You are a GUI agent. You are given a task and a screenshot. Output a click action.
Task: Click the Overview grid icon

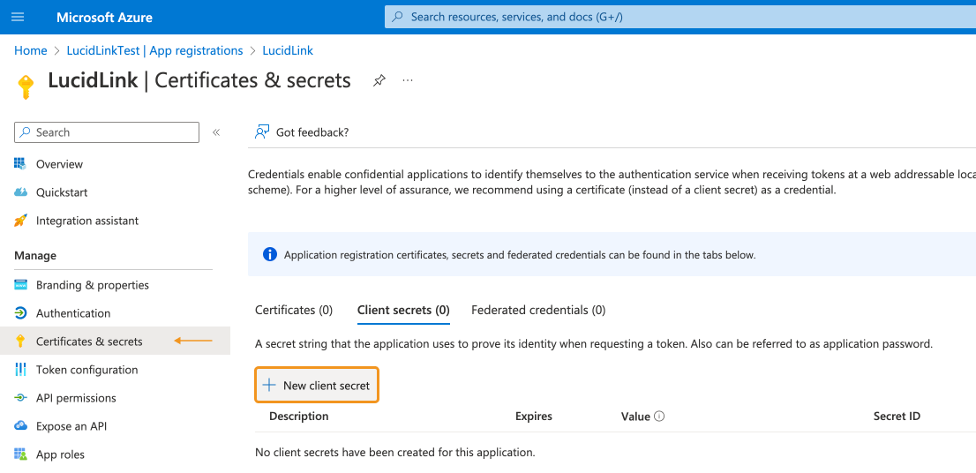click(20, 163)
